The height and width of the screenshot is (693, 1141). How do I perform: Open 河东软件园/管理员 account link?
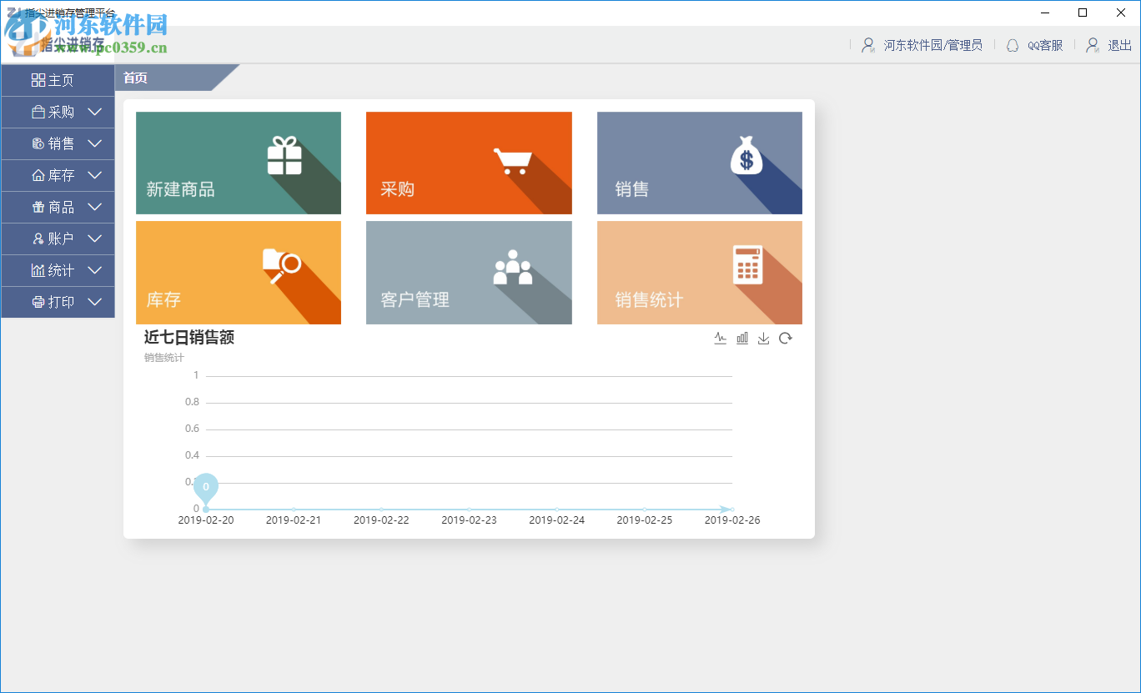[933, 45]
